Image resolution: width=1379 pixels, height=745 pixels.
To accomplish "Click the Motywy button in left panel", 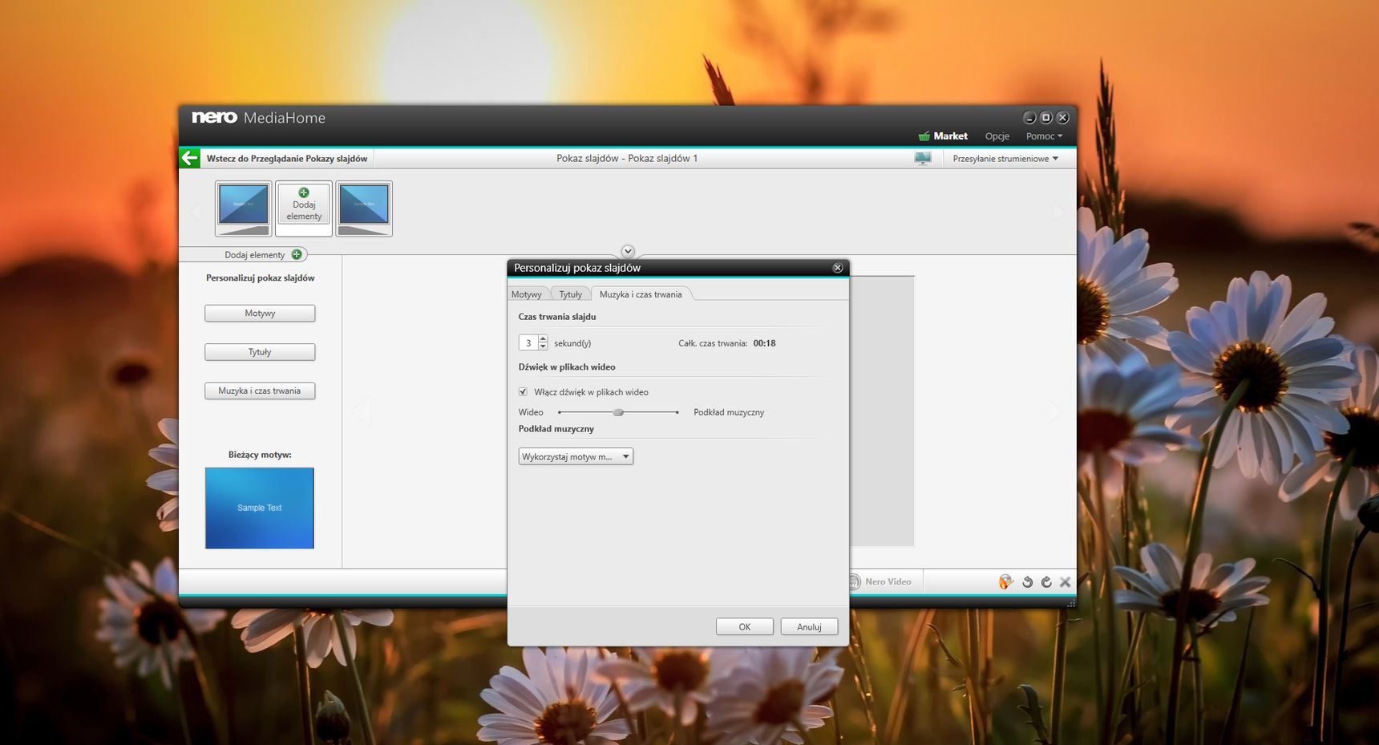I will 260,313.
